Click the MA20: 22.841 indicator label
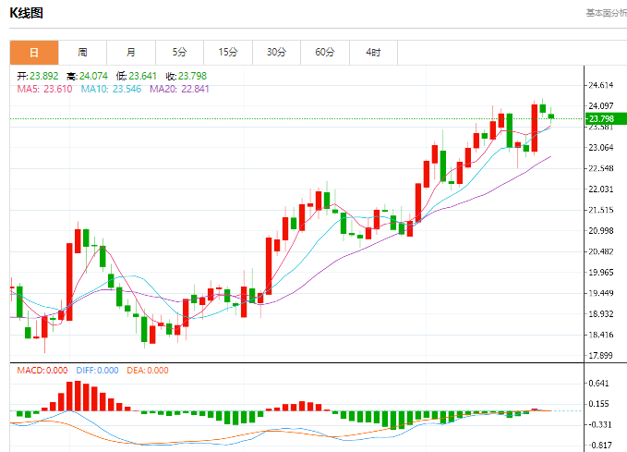627x452 pixels. 179,89
